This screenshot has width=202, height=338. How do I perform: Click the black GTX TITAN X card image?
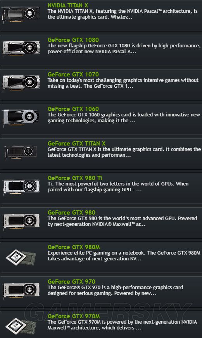(x=21, y=152)
